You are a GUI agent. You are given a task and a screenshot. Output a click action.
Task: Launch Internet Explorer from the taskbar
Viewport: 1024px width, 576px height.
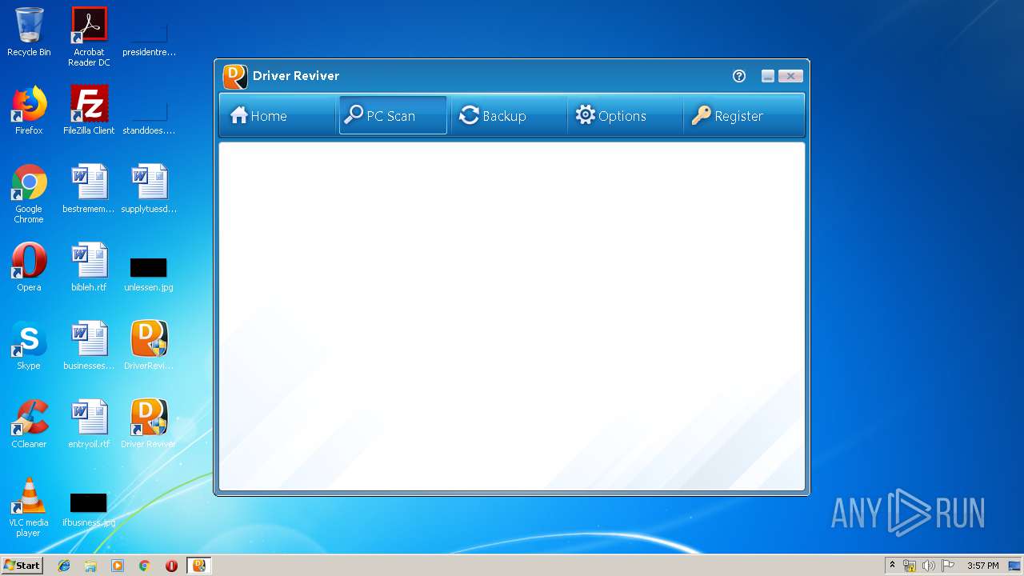click(x=64, y=566)
